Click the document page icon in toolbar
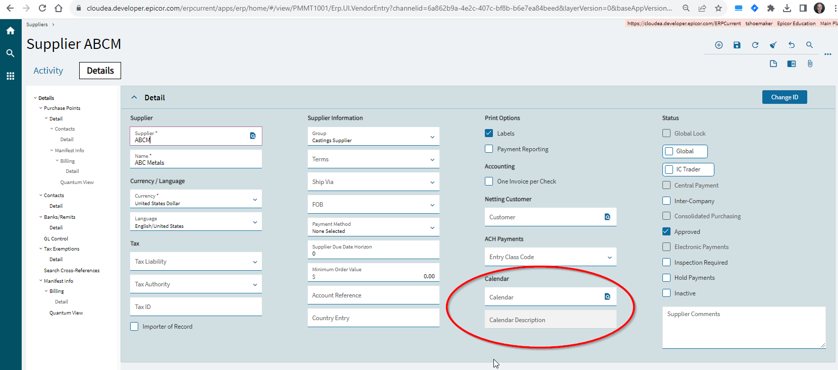Viewport: 838px width, 370px height. [x=773, y=64]
